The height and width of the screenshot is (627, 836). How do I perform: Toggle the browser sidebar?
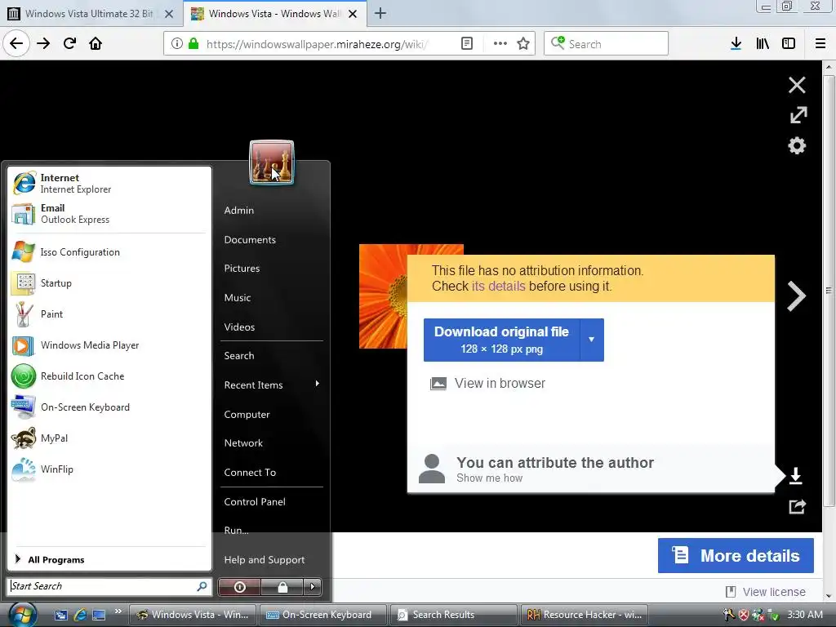coord(789,44)
